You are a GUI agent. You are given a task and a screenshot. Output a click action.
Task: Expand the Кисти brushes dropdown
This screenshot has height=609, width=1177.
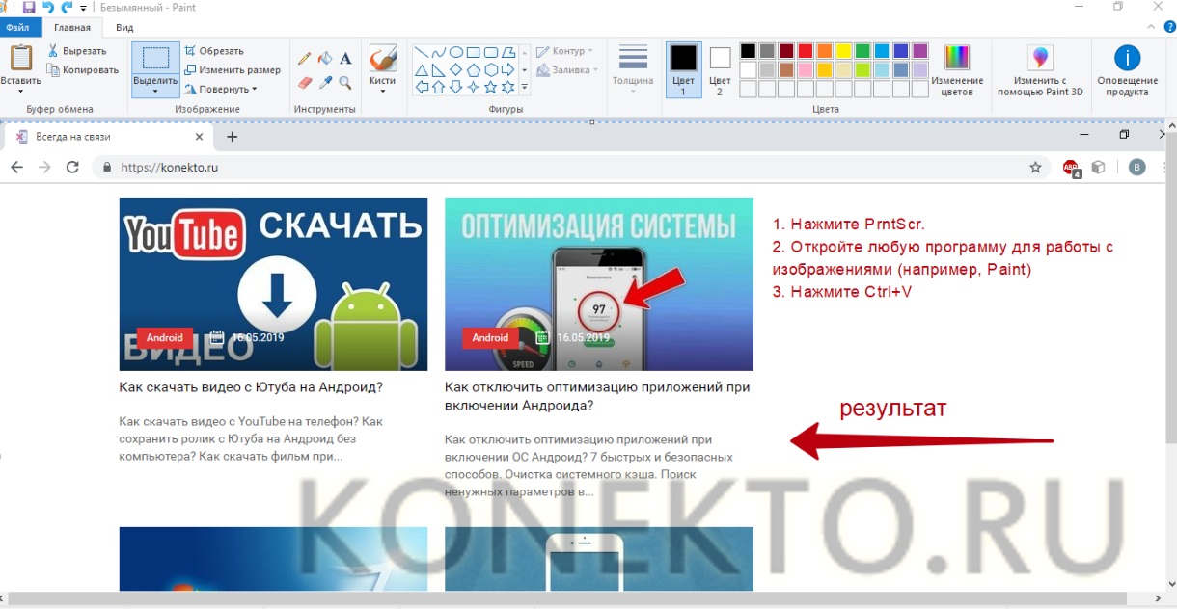pyautogui.click(x=383, y=92)
